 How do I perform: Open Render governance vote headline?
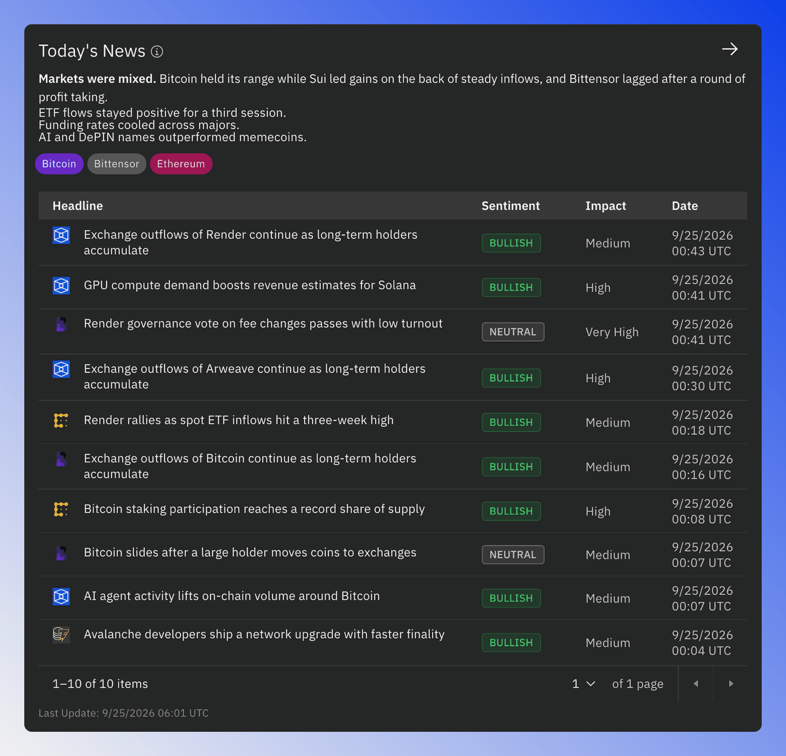263,323
